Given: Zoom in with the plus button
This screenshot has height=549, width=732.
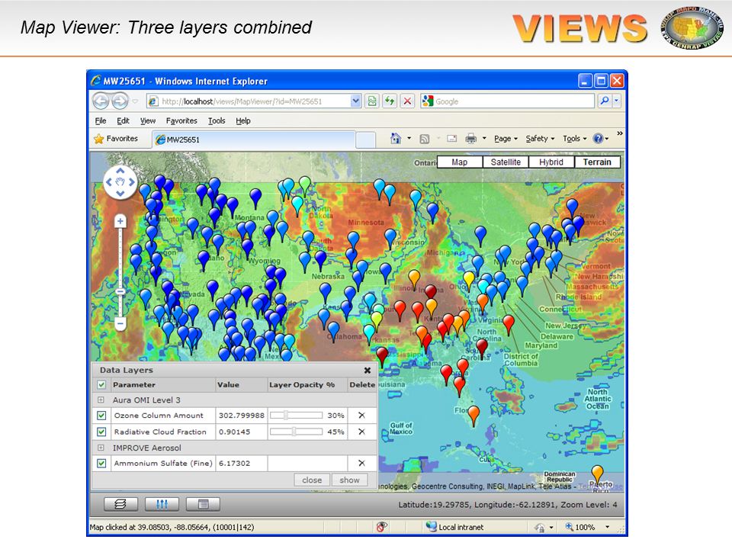Looking at the screenshot, I should [120, 221].
